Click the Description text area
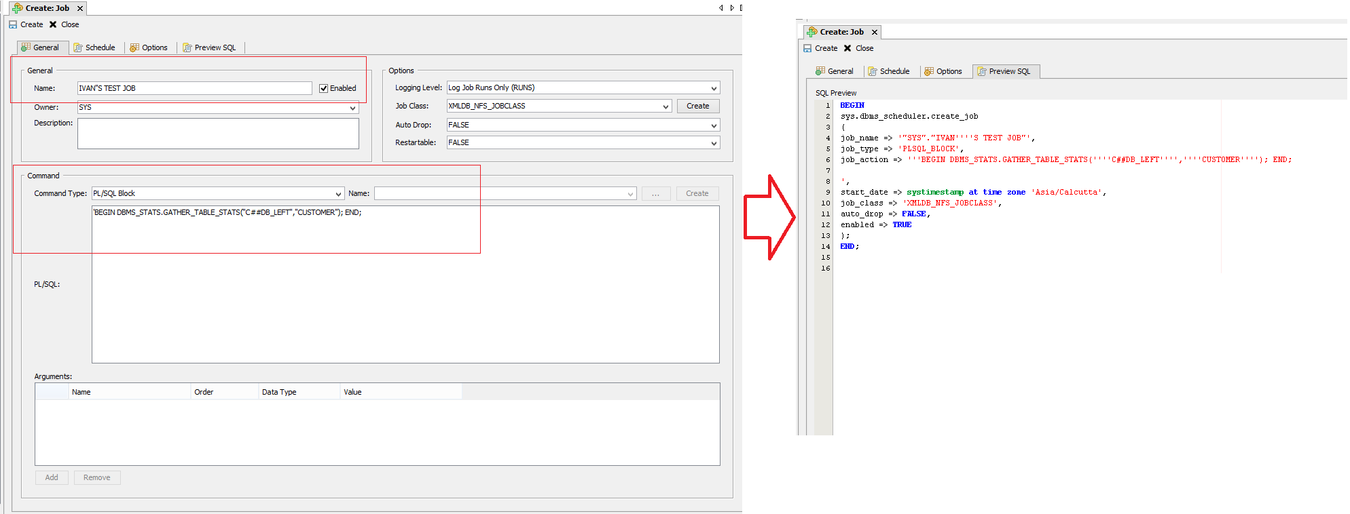Image resolution: width=1350 pixels, height=514 pixels. 218,134
